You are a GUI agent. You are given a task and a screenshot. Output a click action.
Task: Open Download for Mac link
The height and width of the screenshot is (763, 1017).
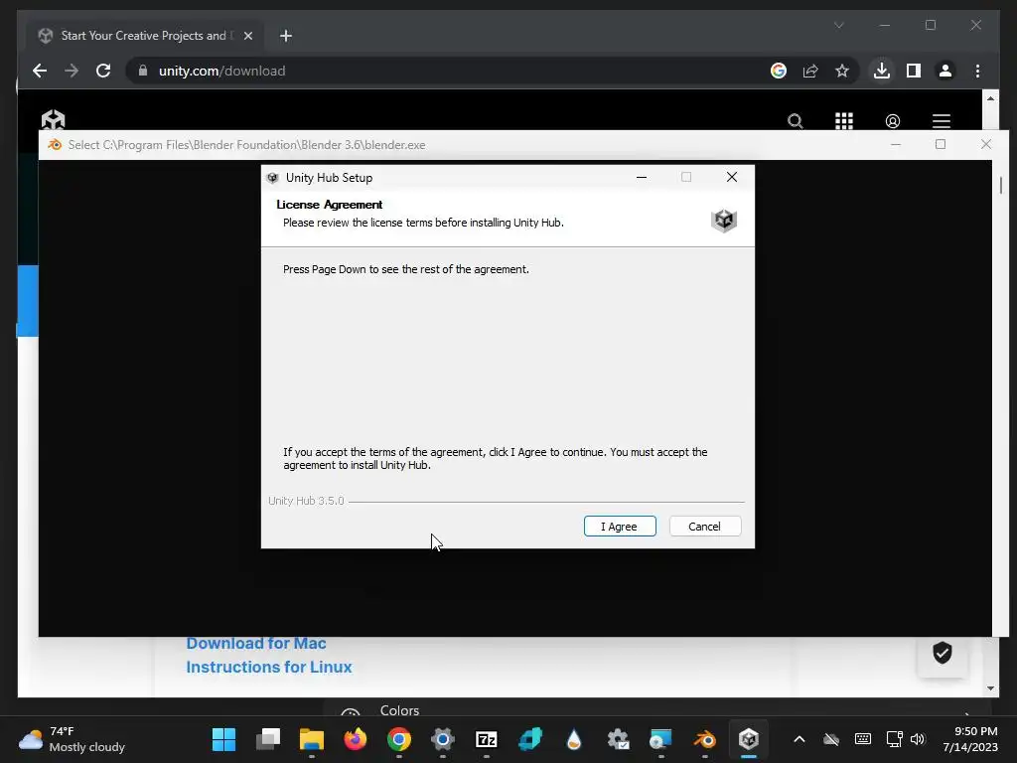256,643
